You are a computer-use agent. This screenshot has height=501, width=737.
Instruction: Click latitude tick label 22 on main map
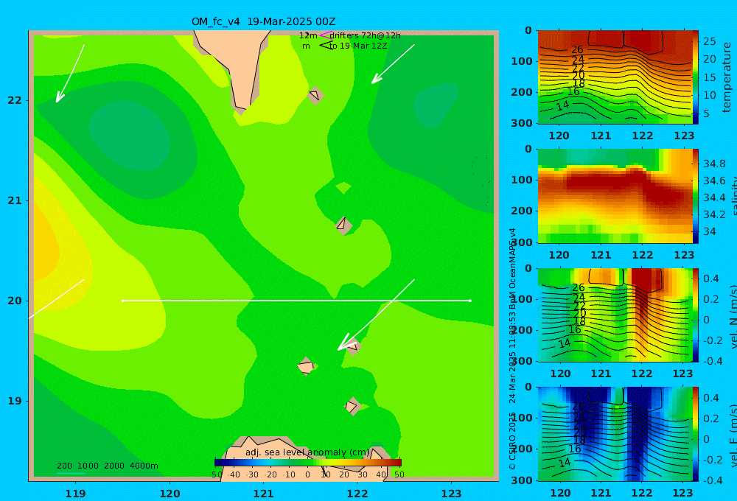(15, 100)
